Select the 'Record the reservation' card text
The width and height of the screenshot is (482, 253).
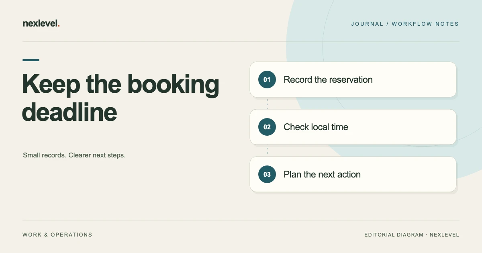coord(328,80)
